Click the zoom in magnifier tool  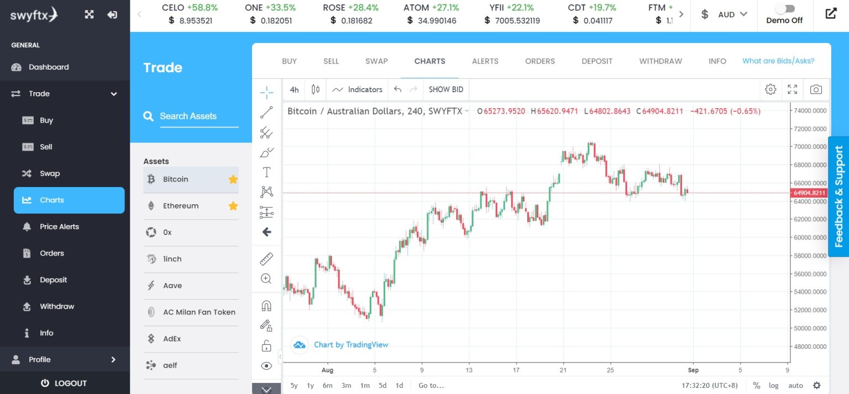pos(266,279)
